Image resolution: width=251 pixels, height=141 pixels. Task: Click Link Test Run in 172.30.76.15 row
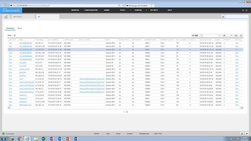[x=11, y=50]
